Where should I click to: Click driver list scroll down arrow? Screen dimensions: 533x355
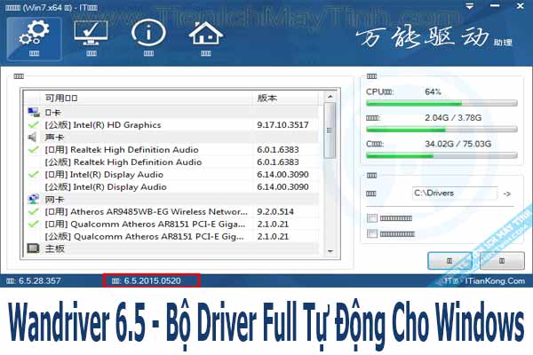coord(330,251)
